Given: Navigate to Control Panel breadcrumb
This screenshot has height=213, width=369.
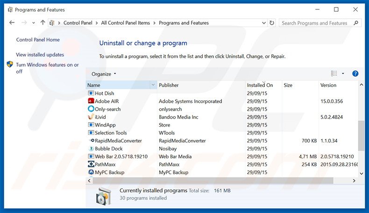Looking at the screenshot, I should pyautogui.click(x=78, y=23).
